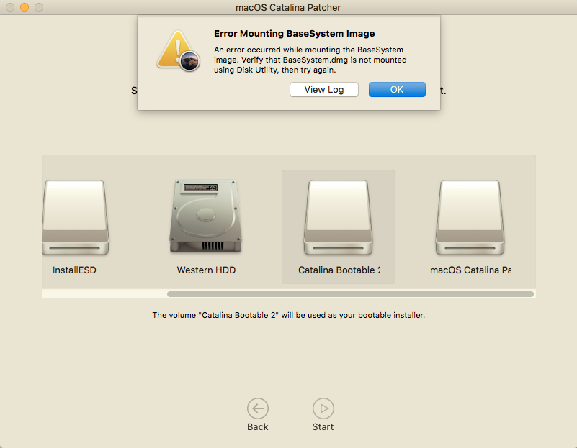The image size is (577, 448).
Task: Pick the macOS Catalina Patcher volume icon
Action: tap(470, 217)
